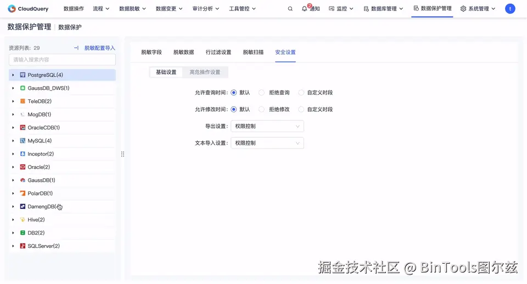Viewport: 527px width, 284px height.
Task: Click the MogDB database icon
Action: pos(23,115)
